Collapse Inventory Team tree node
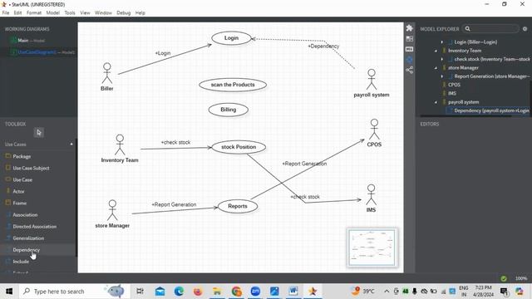The height and width of the screenshot is (299, 532). pyautogui.click(x=436, y=51)
